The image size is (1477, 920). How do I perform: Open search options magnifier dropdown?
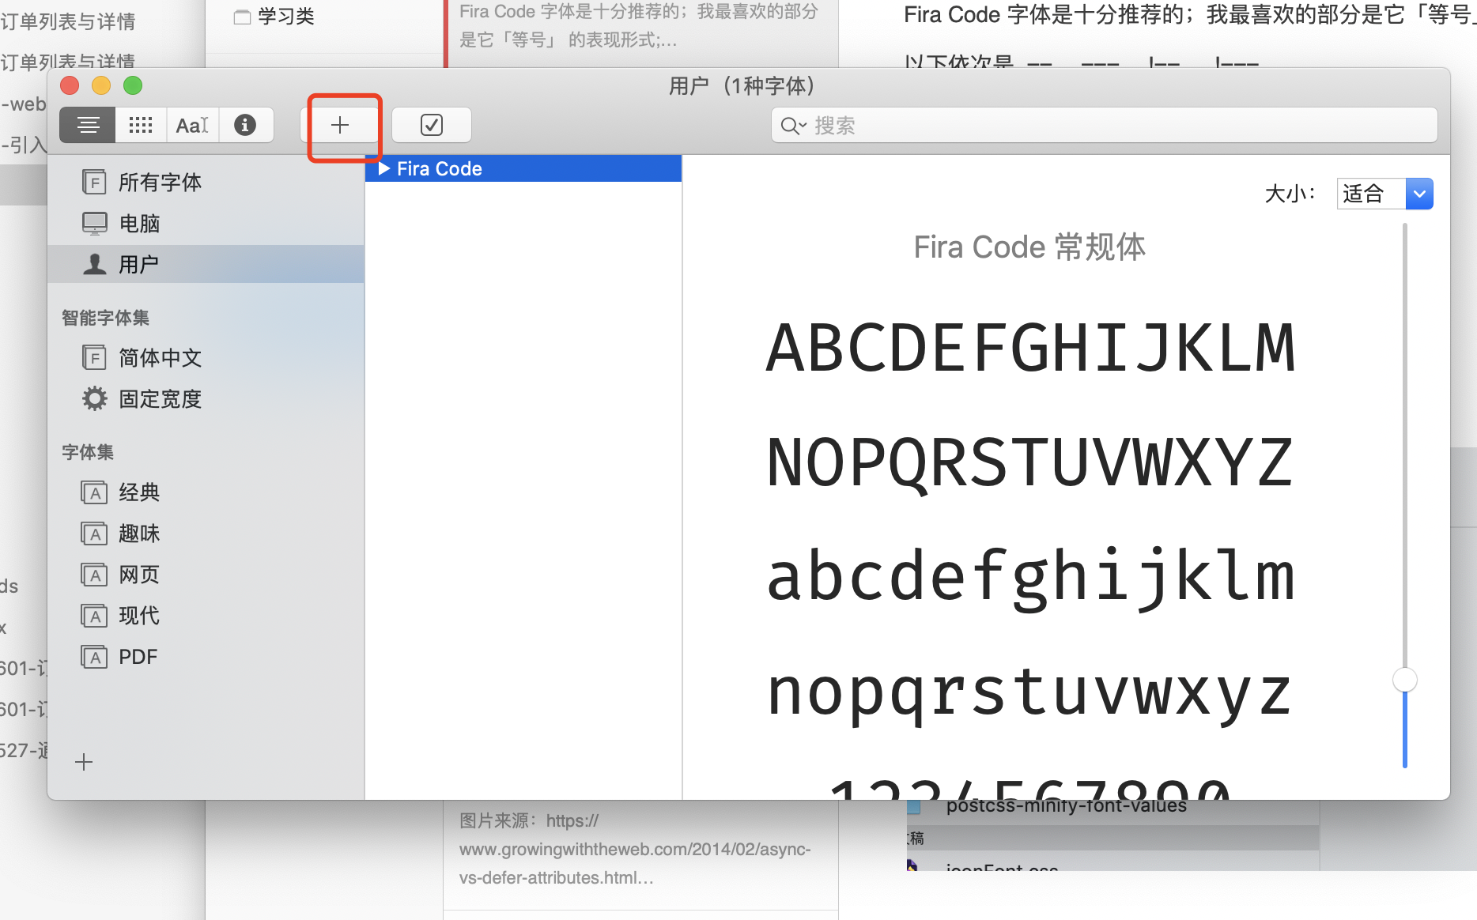tap(793, 126)
